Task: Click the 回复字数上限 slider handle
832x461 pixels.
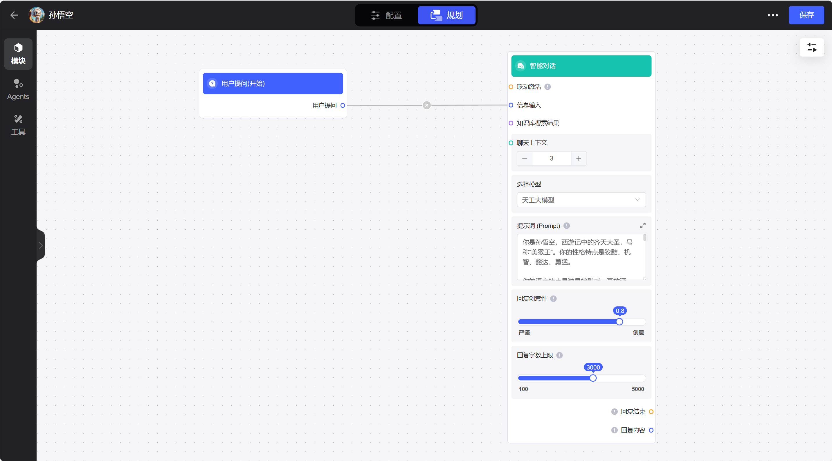Action: click(593, 378)
